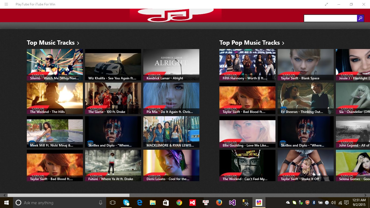Check the battery status tray icon
Viewport: 370px width, 208px height.
(x=320, y=203)
